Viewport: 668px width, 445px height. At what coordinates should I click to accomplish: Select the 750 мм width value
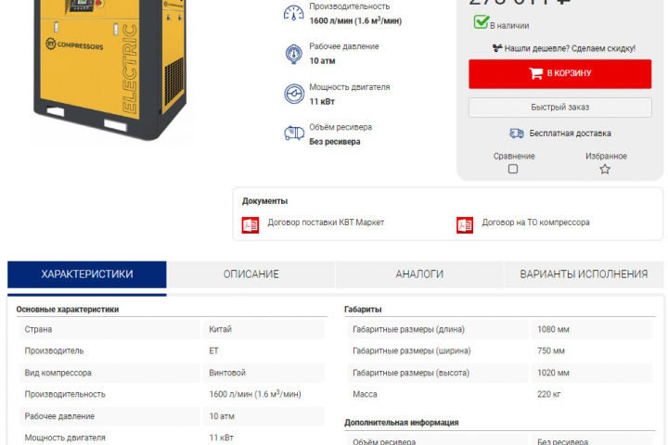pos(551,350)
